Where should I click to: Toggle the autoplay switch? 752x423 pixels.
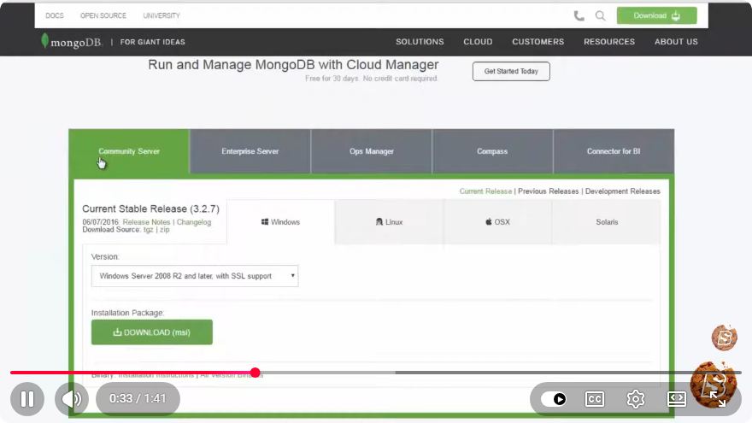[x=554, y=399]
